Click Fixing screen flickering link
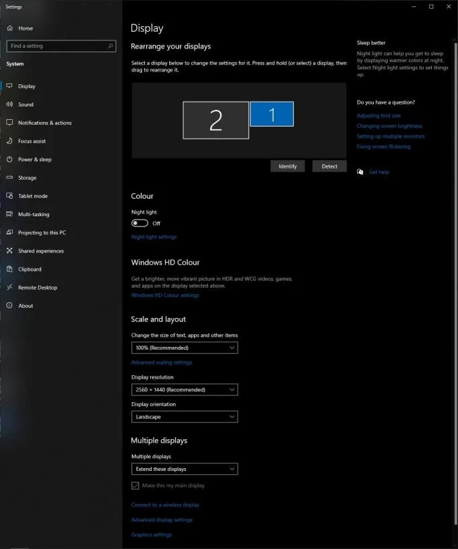Screen dimensions: 458x549 coord(383,147)
